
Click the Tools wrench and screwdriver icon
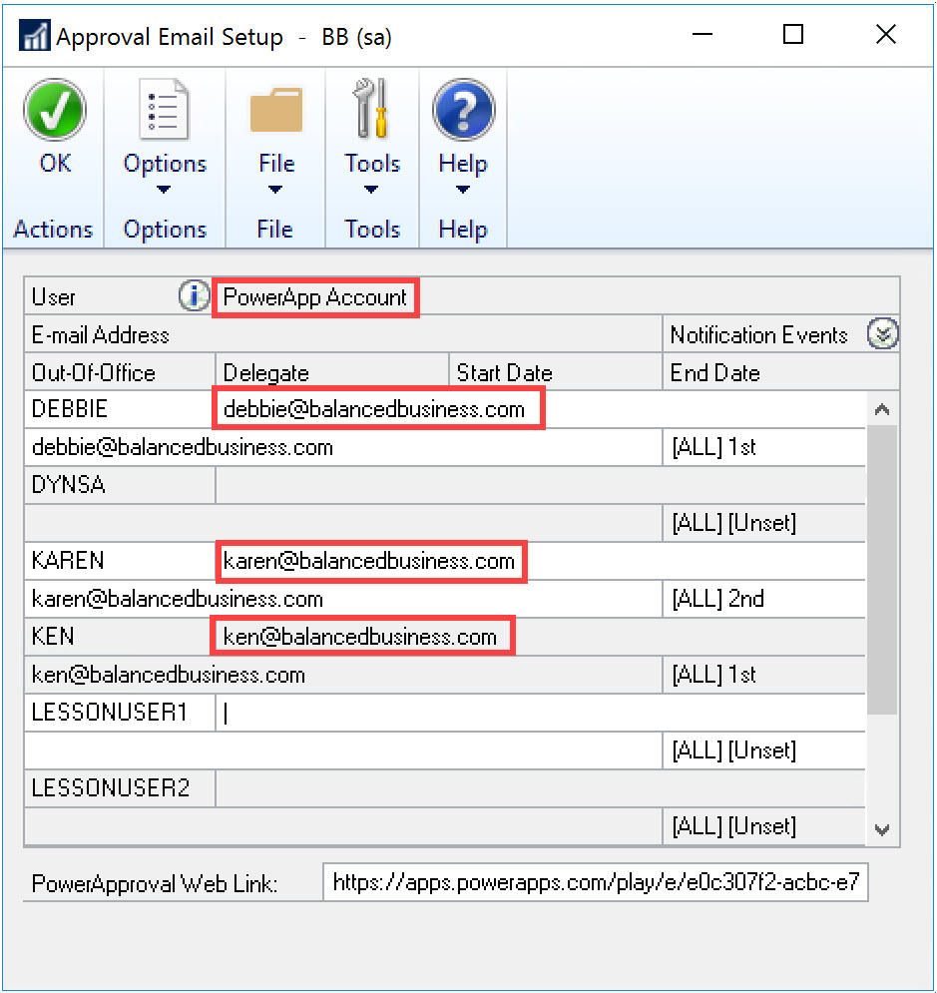tap(371, 110)
